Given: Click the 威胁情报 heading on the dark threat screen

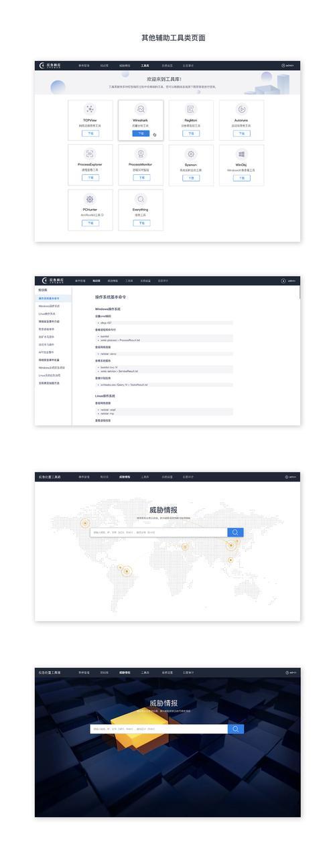Looking at the screenshot, I should pyautogui.click(x=164, y=703).
